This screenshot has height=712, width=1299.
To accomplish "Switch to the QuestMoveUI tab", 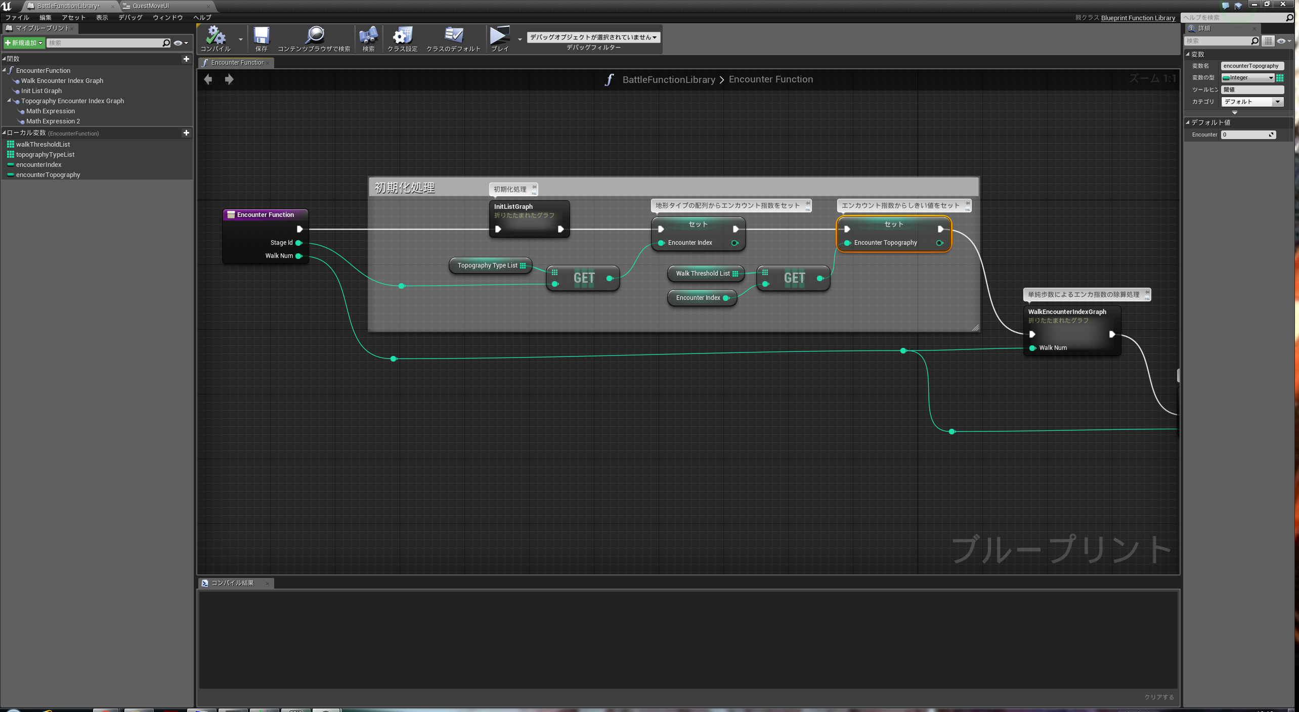I will (151, 6).
